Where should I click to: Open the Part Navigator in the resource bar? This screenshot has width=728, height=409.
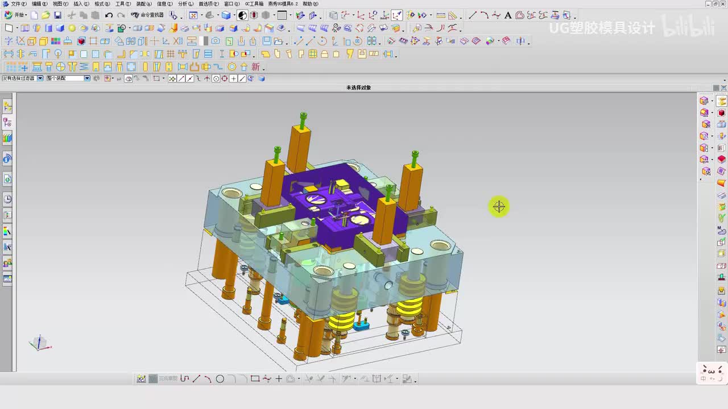click(7, 122)
